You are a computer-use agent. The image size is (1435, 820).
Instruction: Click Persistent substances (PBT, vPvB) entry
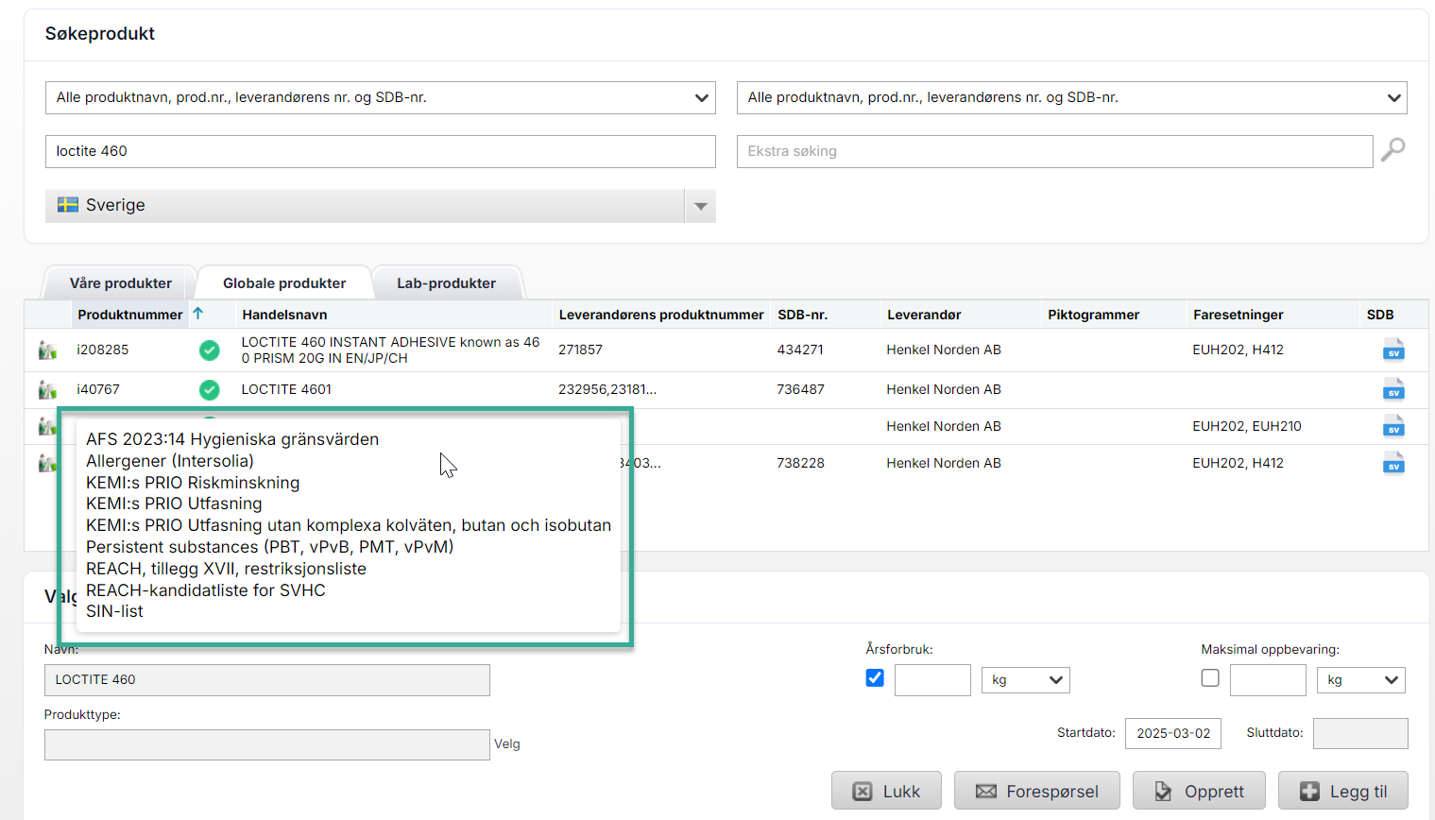click(270, 547)
